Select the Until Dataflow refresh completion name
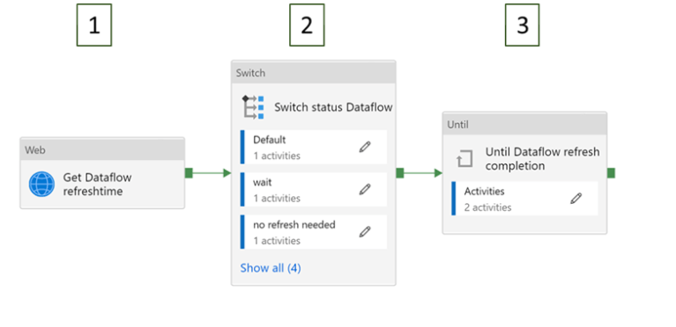Viewport: 676px width, 327px height. (542, 159)
